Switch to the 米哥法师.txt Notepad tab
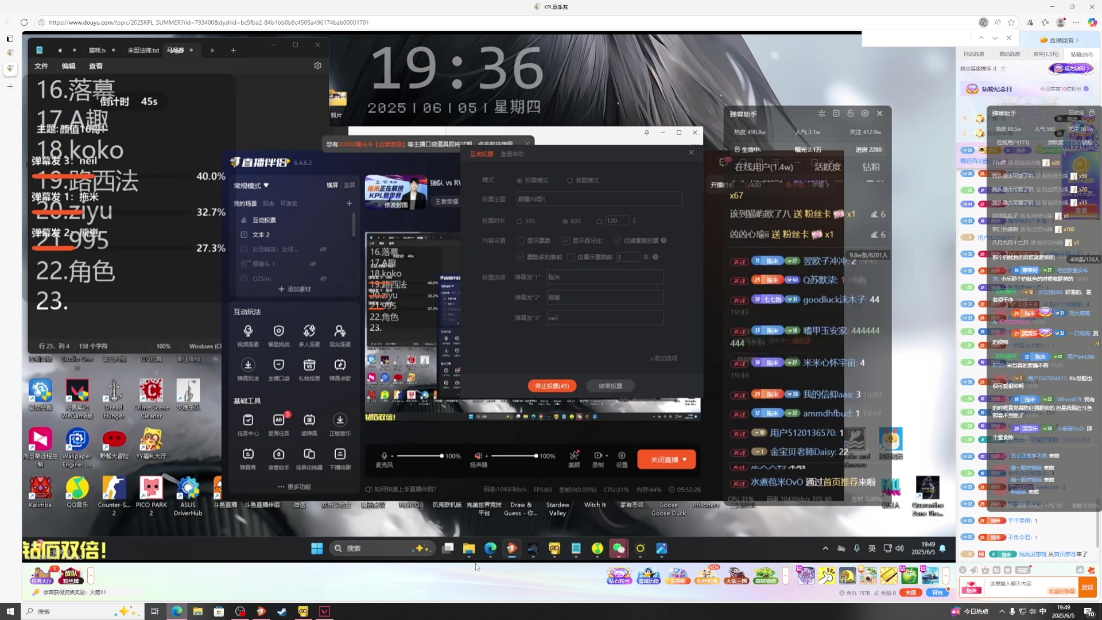The image size is (1102, 620). click(x=143, y=51)
